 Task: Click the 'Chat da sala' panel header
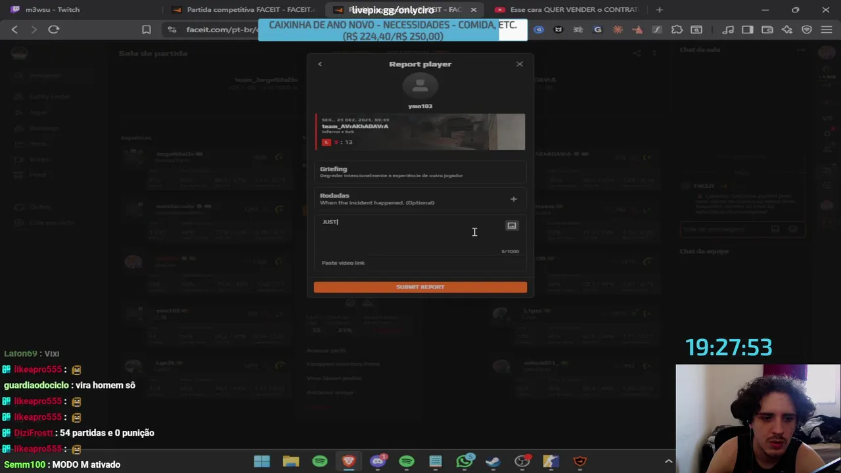click(700, 50)
